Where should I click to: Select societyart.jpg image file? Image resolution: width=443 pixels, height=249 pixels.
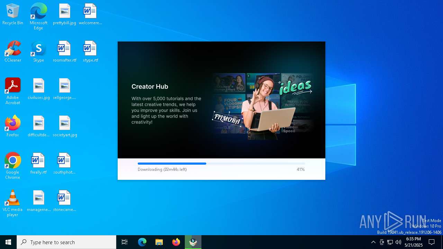click(64, 127)
